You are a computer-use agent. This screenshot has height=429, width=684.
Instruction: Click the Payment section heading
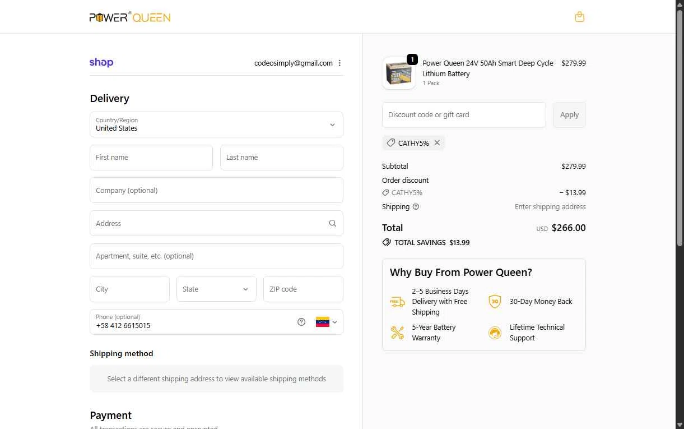click(x=111, y=416)
